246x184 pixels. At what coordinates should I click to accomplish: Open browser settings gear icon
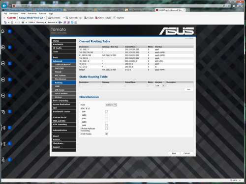(x=242, y=6)
